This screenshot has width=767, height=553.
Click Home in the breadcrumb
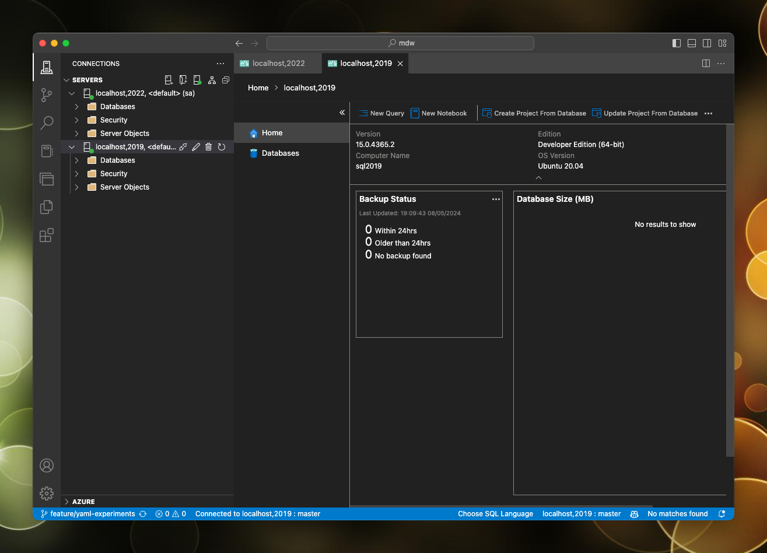258,88
